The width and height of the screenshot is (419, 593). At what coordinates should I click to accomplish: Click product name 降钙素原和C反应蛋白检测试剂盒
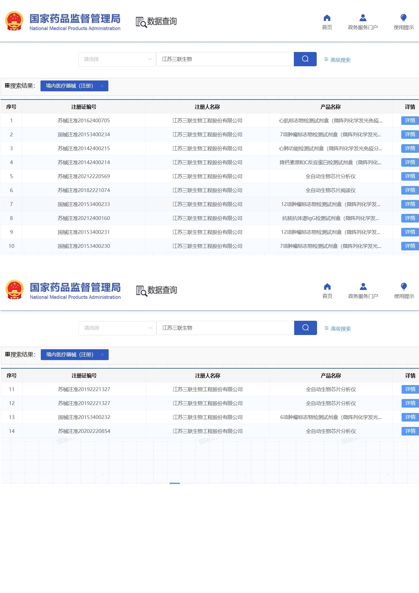click(x=331, y=162)
